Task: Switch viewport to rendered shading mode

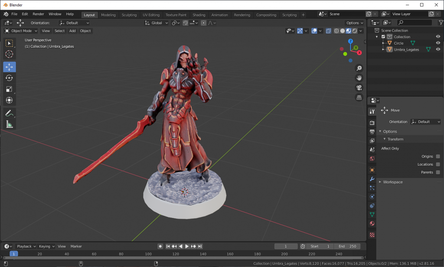Action: click(x=354, y=31)
